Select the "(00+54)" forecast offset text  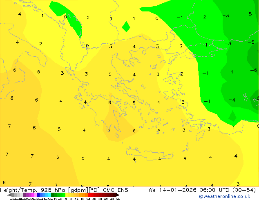coord(244,190)
